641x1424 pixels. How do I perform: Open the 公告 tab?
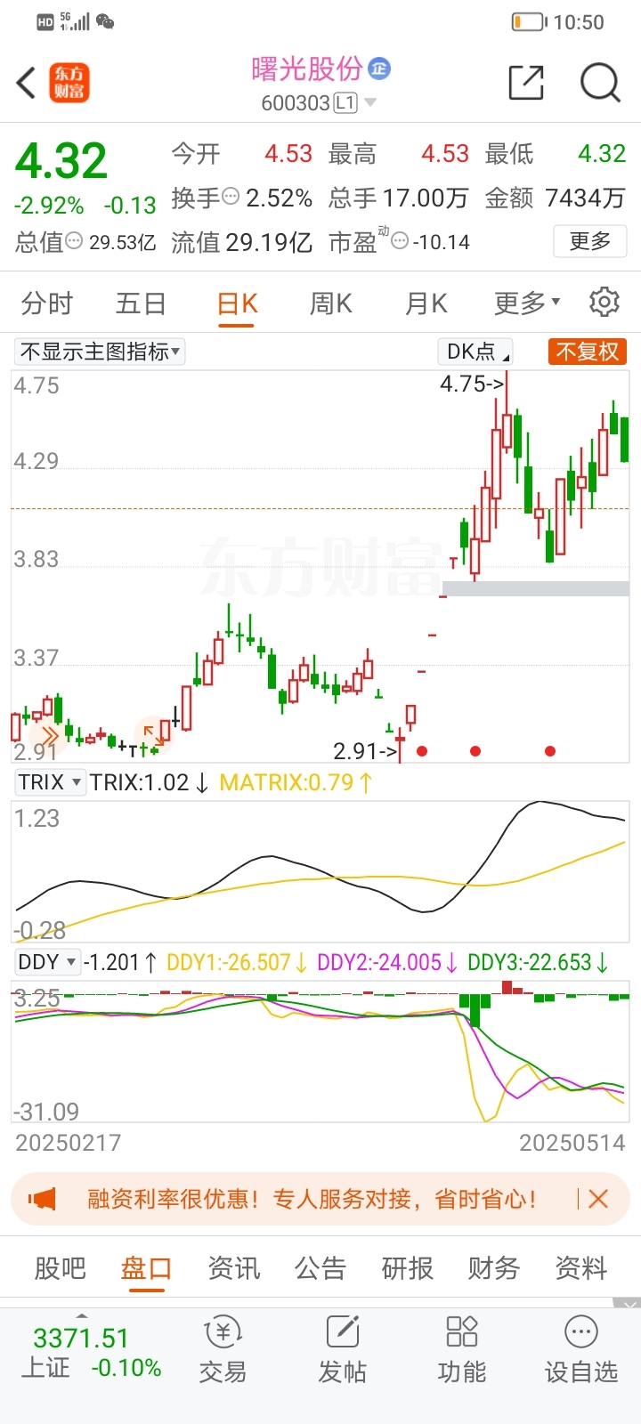(x=320, y=1267)
